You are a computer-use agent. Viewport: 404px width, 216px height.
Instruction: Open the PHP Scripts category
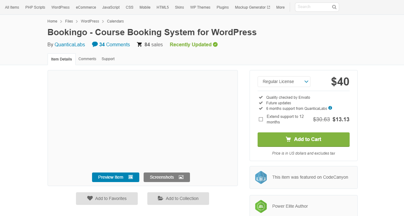click(x=35, y=7)
